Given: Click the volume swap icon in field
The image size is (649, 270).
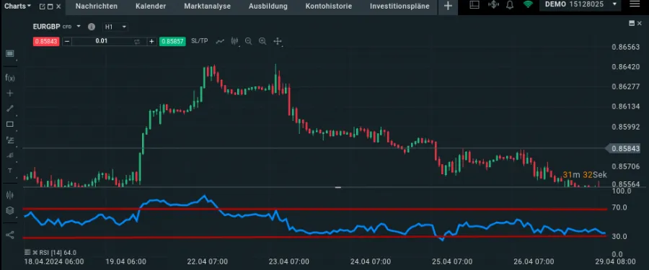Looking at the screenshot, I should tap(137, 41).
